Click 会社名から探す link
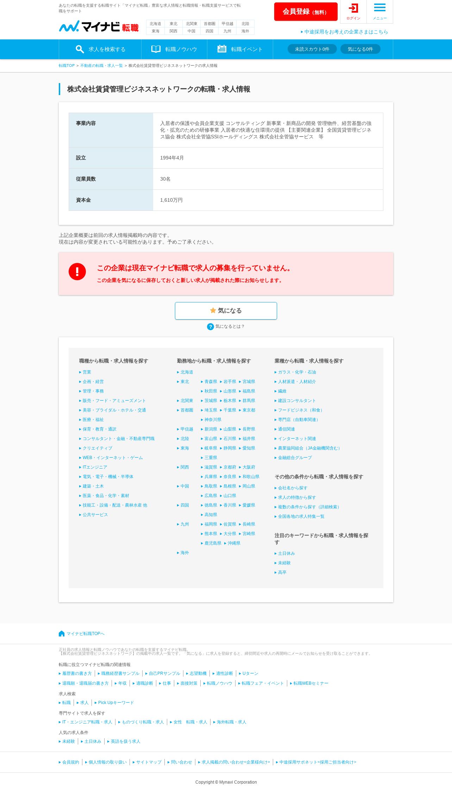 click(x=291, y=488)
